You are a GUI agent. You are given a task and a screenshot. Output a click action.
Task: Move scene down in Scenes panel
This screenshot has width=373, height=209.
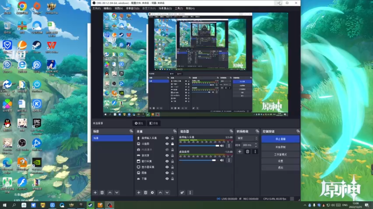pyautogui.click(x=117, y=193)
